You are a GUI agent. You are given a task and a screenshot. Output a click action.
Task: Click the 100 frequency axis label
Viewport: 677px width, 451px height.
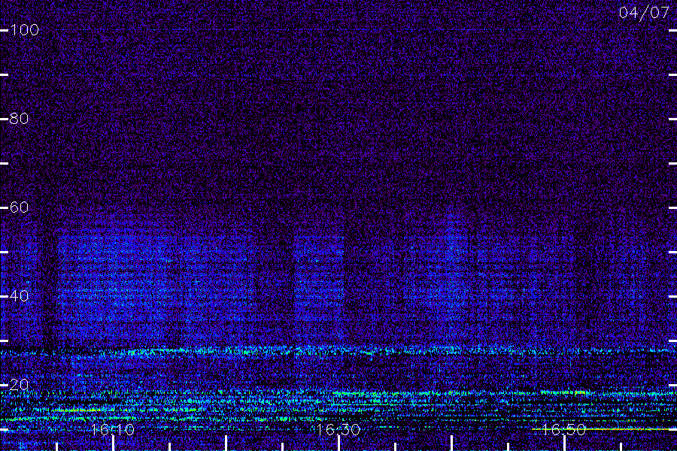tap(24, 30)
